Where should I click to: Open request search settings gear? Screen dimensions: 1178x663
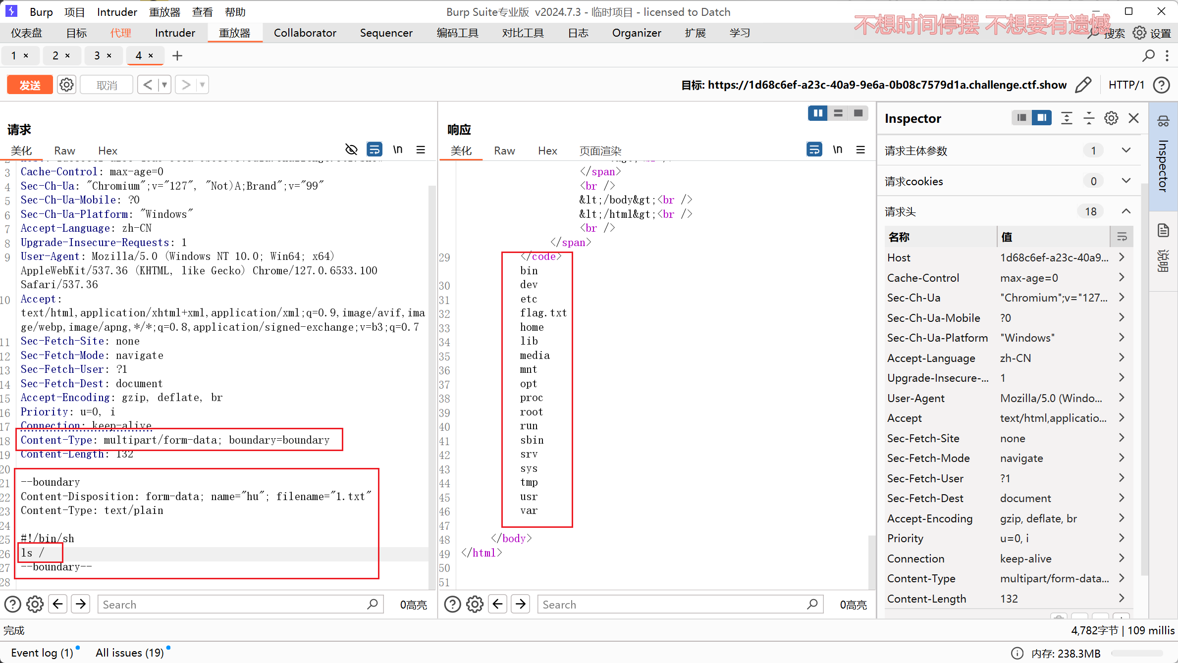(x=35, y=604)
